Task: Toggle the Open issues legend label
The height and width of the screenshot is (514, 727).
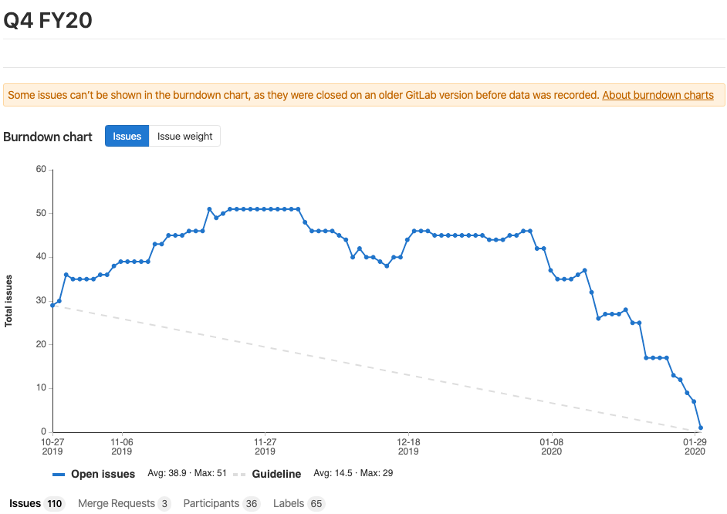Action: [103, 474]
